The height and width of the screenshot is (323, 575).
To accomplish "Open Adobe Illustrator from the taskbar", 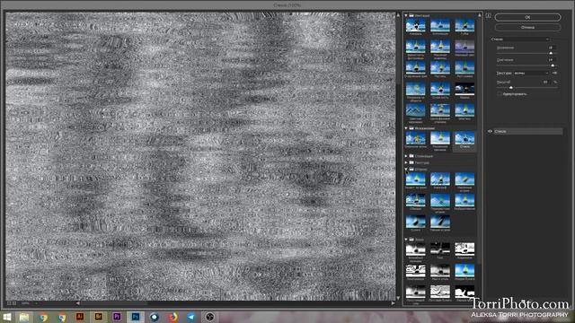I will [x=80, y=317].
